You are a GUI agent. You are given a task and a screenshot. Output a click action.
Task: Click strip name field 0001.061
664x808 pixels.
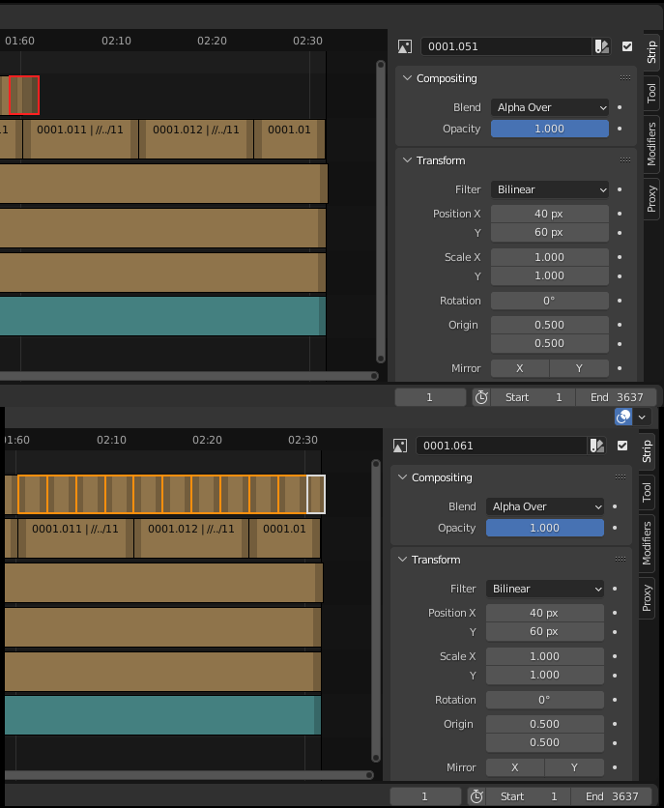click(x=502, y=446)
